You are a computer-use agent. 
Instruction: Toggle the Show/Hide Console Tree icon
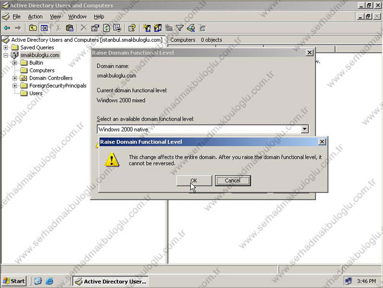[44, 28]
